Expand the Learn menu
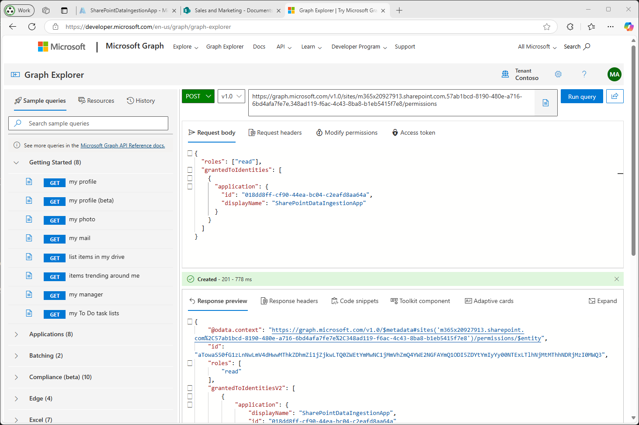Viewport: 639px width, 425px height. (x=312, y=47)
